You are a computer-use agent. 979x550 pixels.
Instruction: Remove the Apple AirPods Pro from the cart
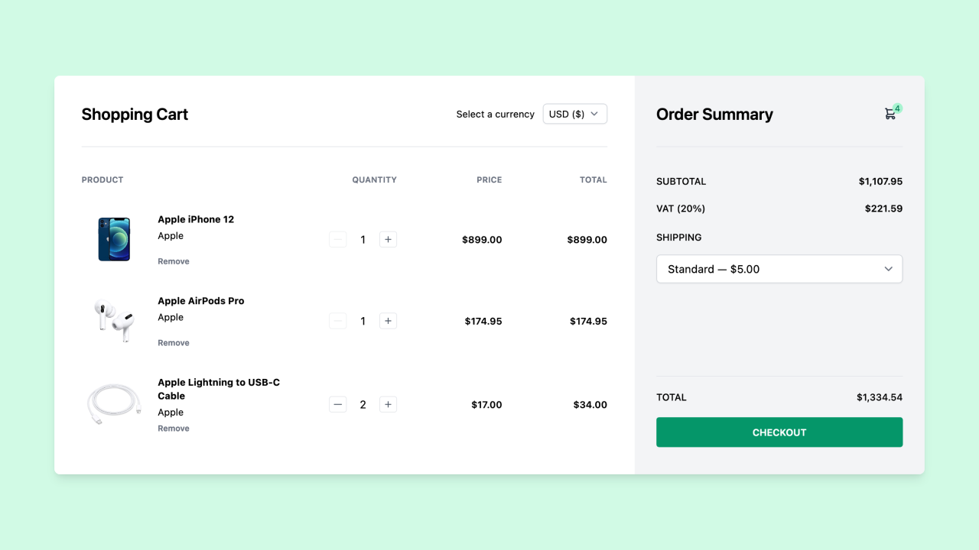coord(173,342)
